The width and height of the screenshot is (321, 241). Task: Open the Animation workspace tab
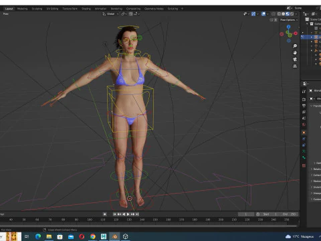pyautogui.click(x=100, y=9)
